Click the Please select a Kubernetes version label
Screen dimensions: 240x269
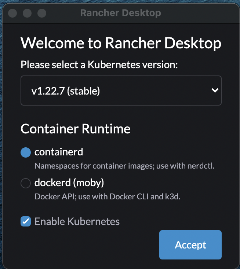(99, 65)
